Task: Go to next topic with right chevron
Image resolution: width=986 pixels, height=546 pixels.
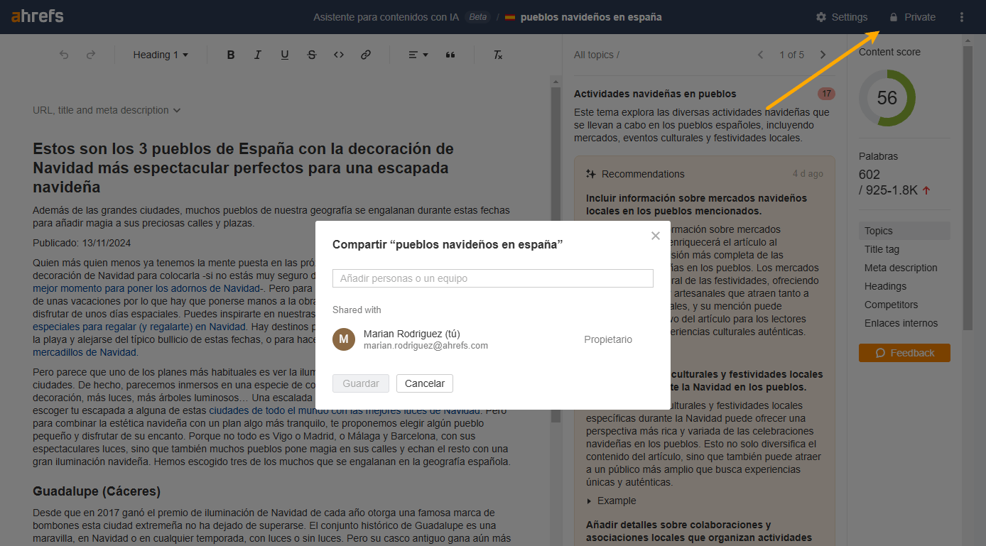Action: 823,55
